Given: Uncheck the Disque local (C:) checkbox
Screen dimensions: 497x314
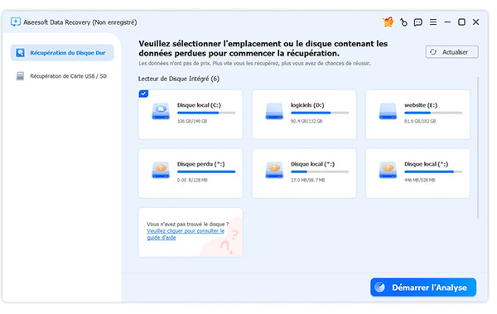Looking at the screenshot, I should (x=143, y=94).
